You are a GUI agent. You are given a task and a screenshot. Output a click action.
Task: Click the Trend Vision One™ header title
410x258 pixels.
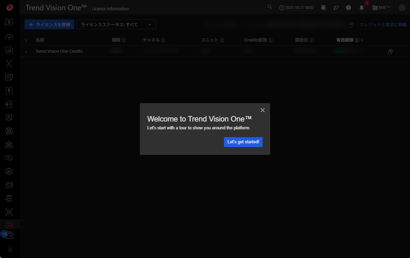pos(56,7)
